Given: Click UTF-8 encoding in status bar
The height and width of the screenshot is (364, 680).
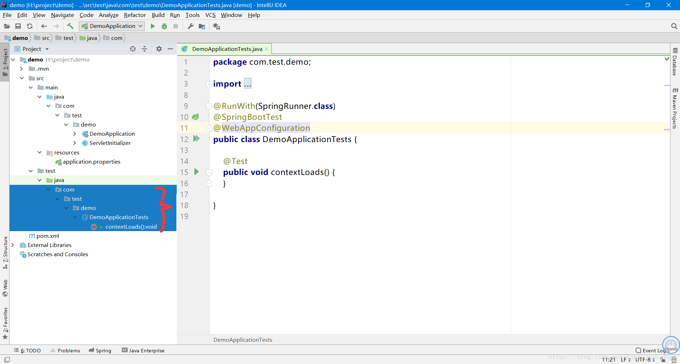Looking at the screenshot, I should (x=645, y=359).
